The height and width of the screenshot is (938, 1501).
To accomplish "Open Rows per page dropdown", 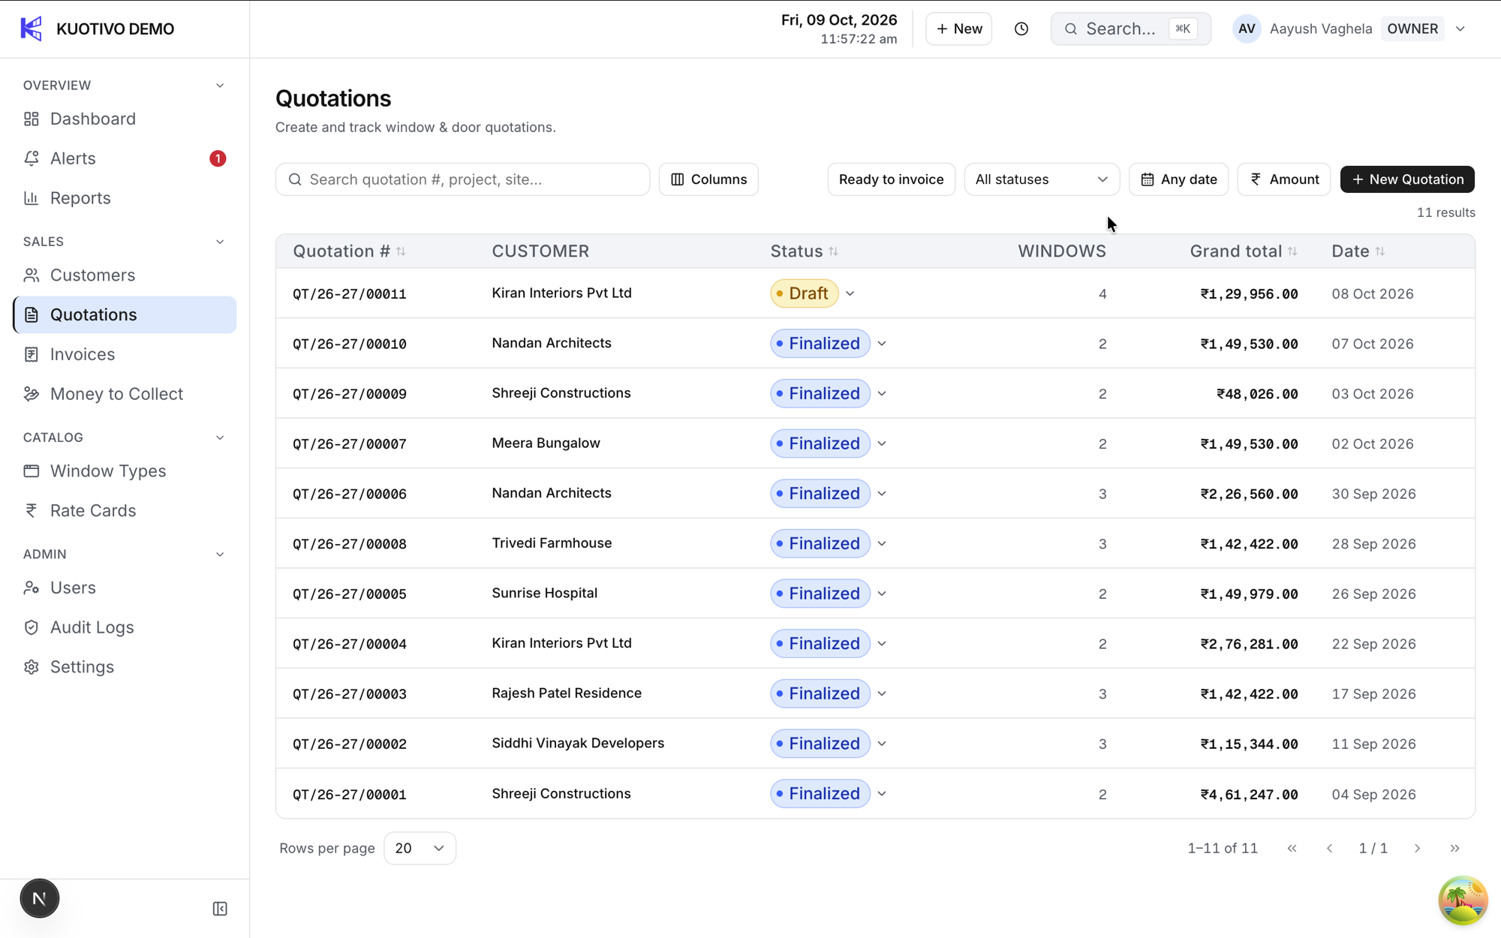I will 419,848.
